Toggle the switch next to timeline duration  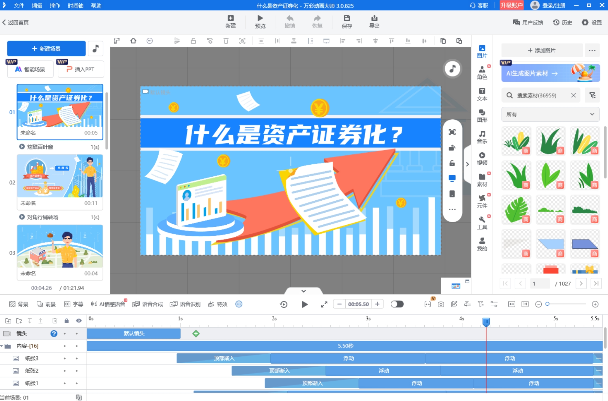(397, 304)
